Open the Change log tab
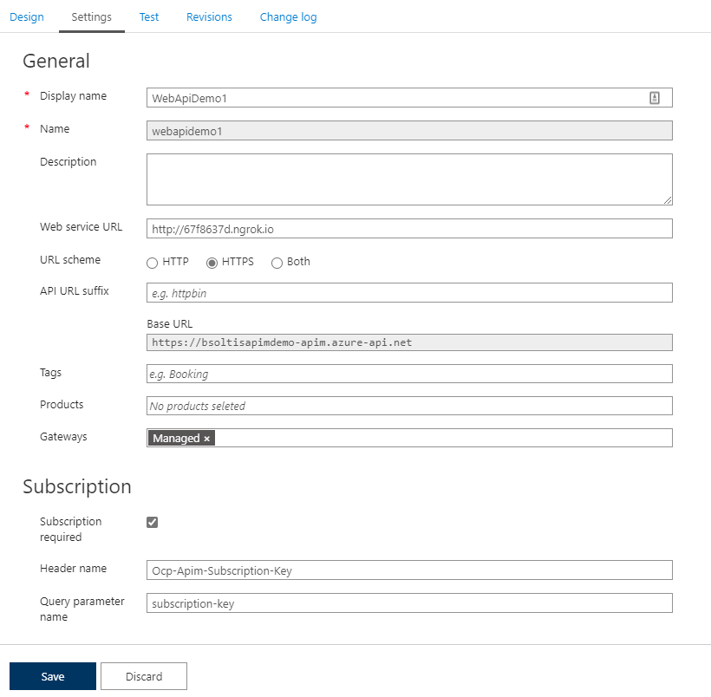The width and height of the screenshot is (711, 697). [288, 17]
